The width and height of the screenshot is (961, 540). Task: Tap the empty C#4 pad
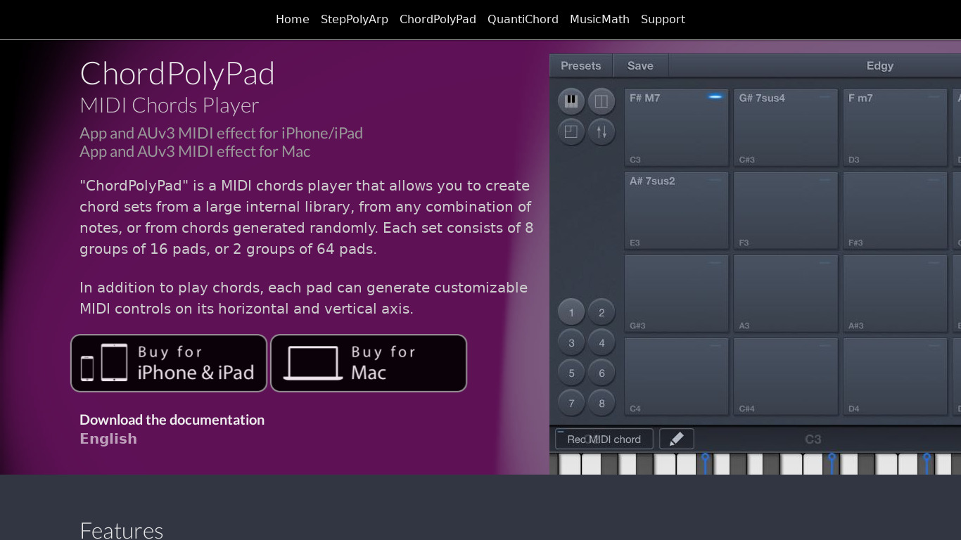click(786, 376)
